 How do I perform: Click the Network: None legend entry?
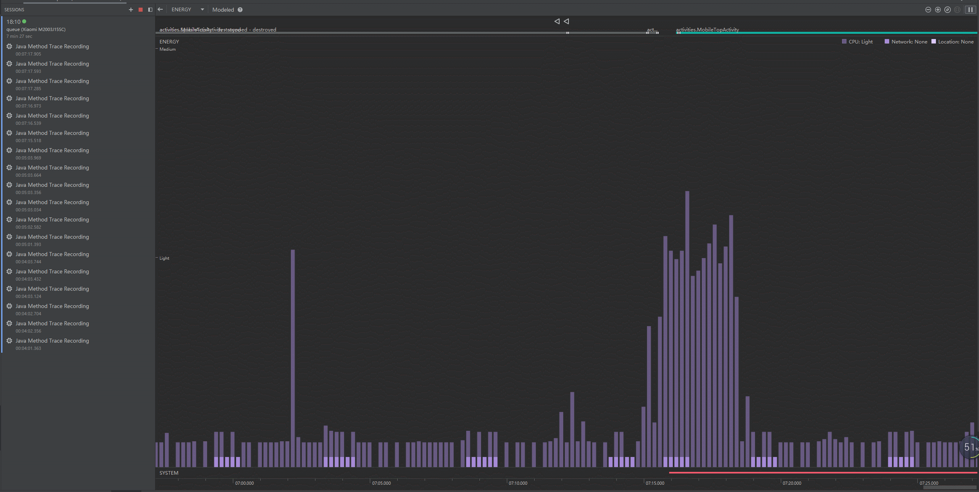click(x=908, y=41)
